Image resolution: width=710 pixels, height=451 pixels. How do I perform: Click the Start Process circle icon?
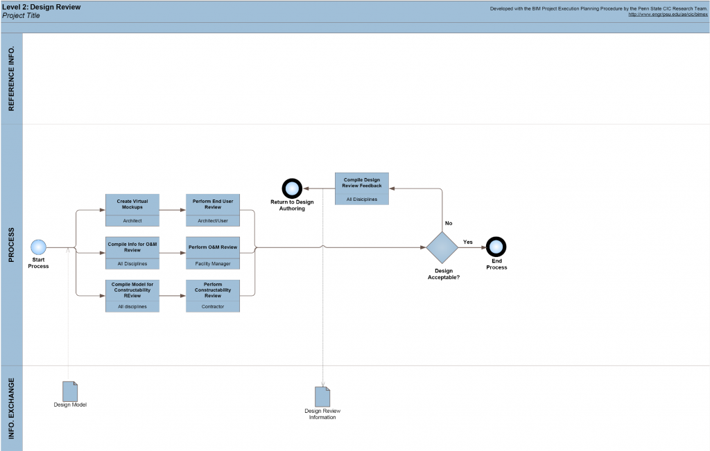38,247
